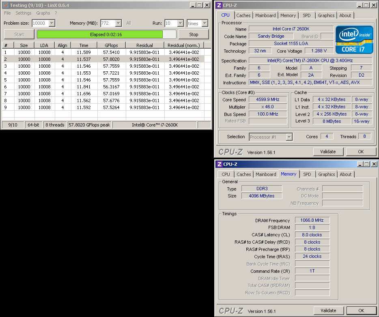Screen dimensions: 379x317
Task: Minimize the LinX window
Action: point(193,5)
